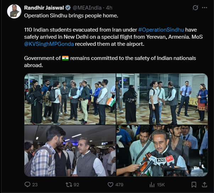Open the bottom-right press microphones photo
The width and height of the screenshot is (214, 193).
coord(162,151)
